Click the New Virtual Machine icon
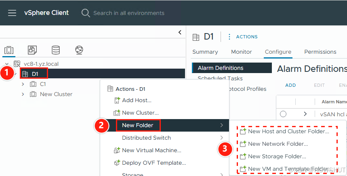This screenshot has height=176, width=347. click(x=117, y=151)
